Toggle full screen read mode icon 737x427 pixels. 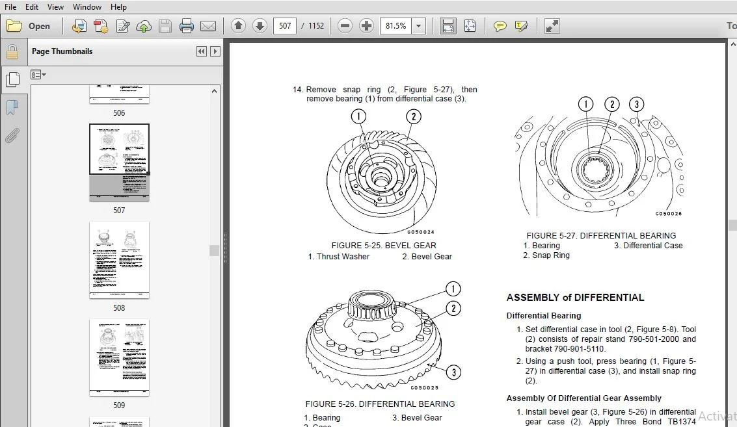coord(552,26)
